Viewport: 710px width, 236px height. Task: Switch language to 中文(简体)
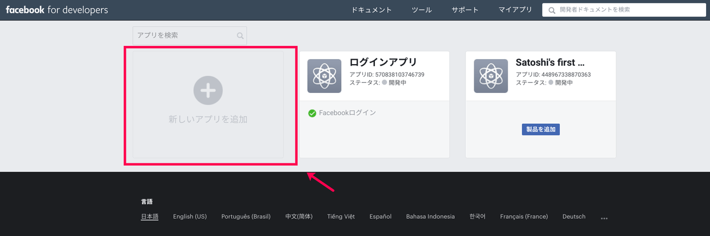pyautogui.click(x=299, y=217)
